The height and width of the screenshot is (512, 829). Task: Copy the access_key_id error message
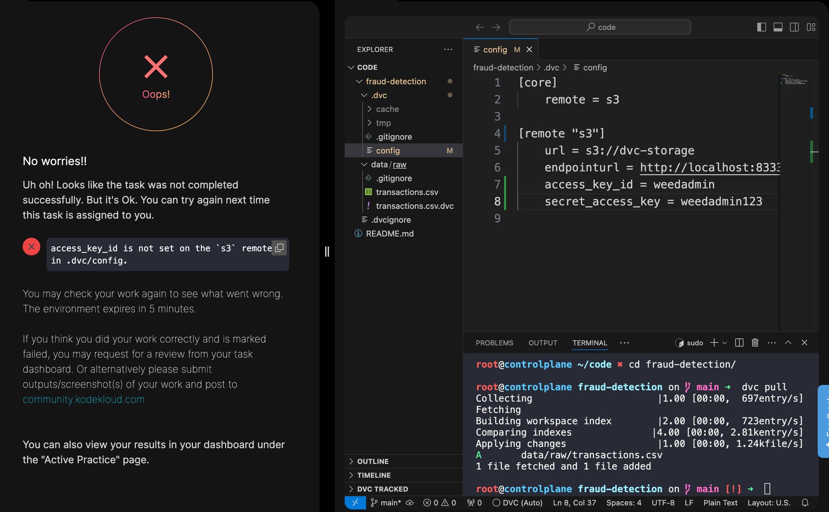(279, 248)
